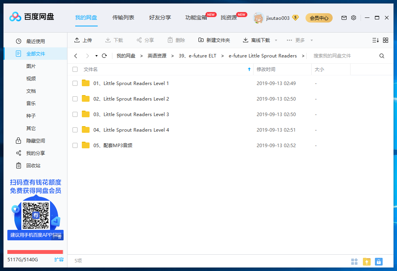Switch to grid view layout
Screen dimensions: 397x271
tap(386, 40)
